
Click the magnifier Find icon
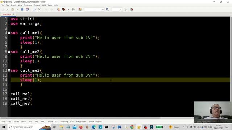(107, 9)
